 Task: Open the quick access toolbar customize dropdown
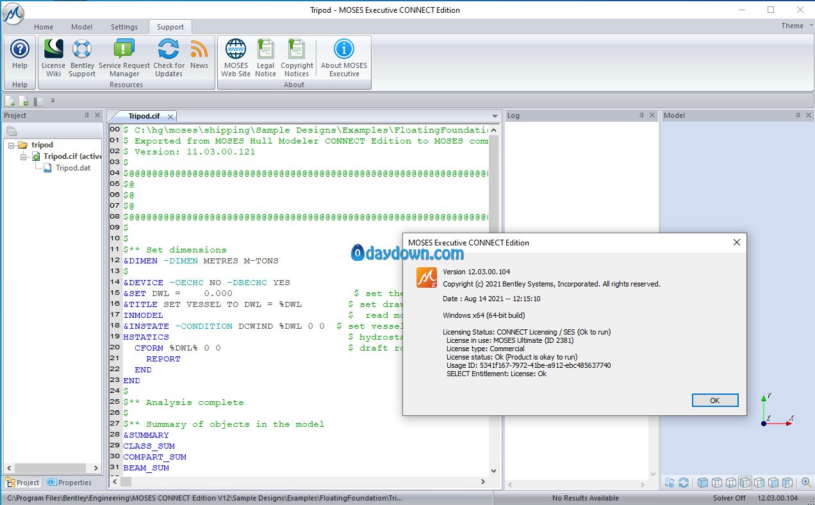(53, 101)
